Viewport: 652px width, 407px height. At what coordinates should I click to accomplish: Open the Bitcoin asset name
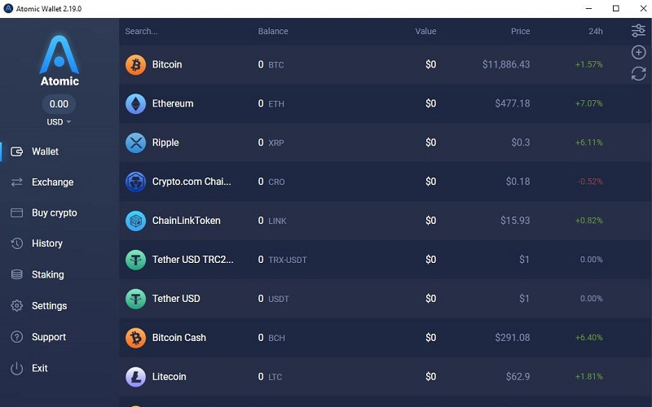point(167,64)
